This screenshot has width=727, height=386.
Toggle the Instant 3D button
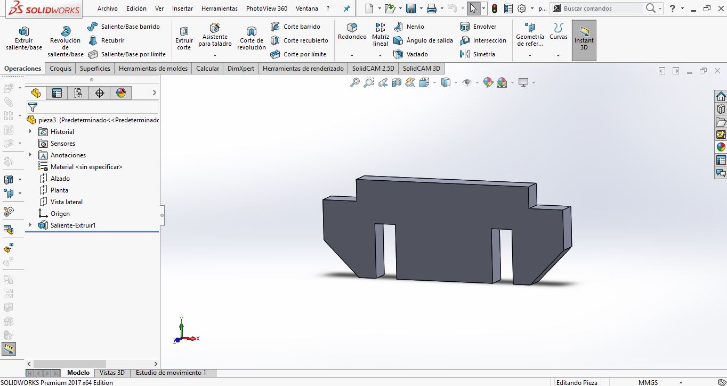point(584,40)
